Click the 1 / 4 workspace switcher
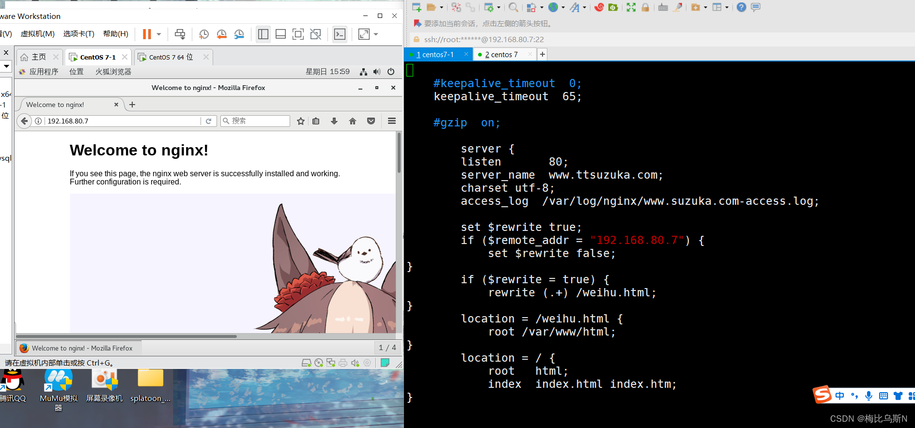 click(x=388, y=348)
